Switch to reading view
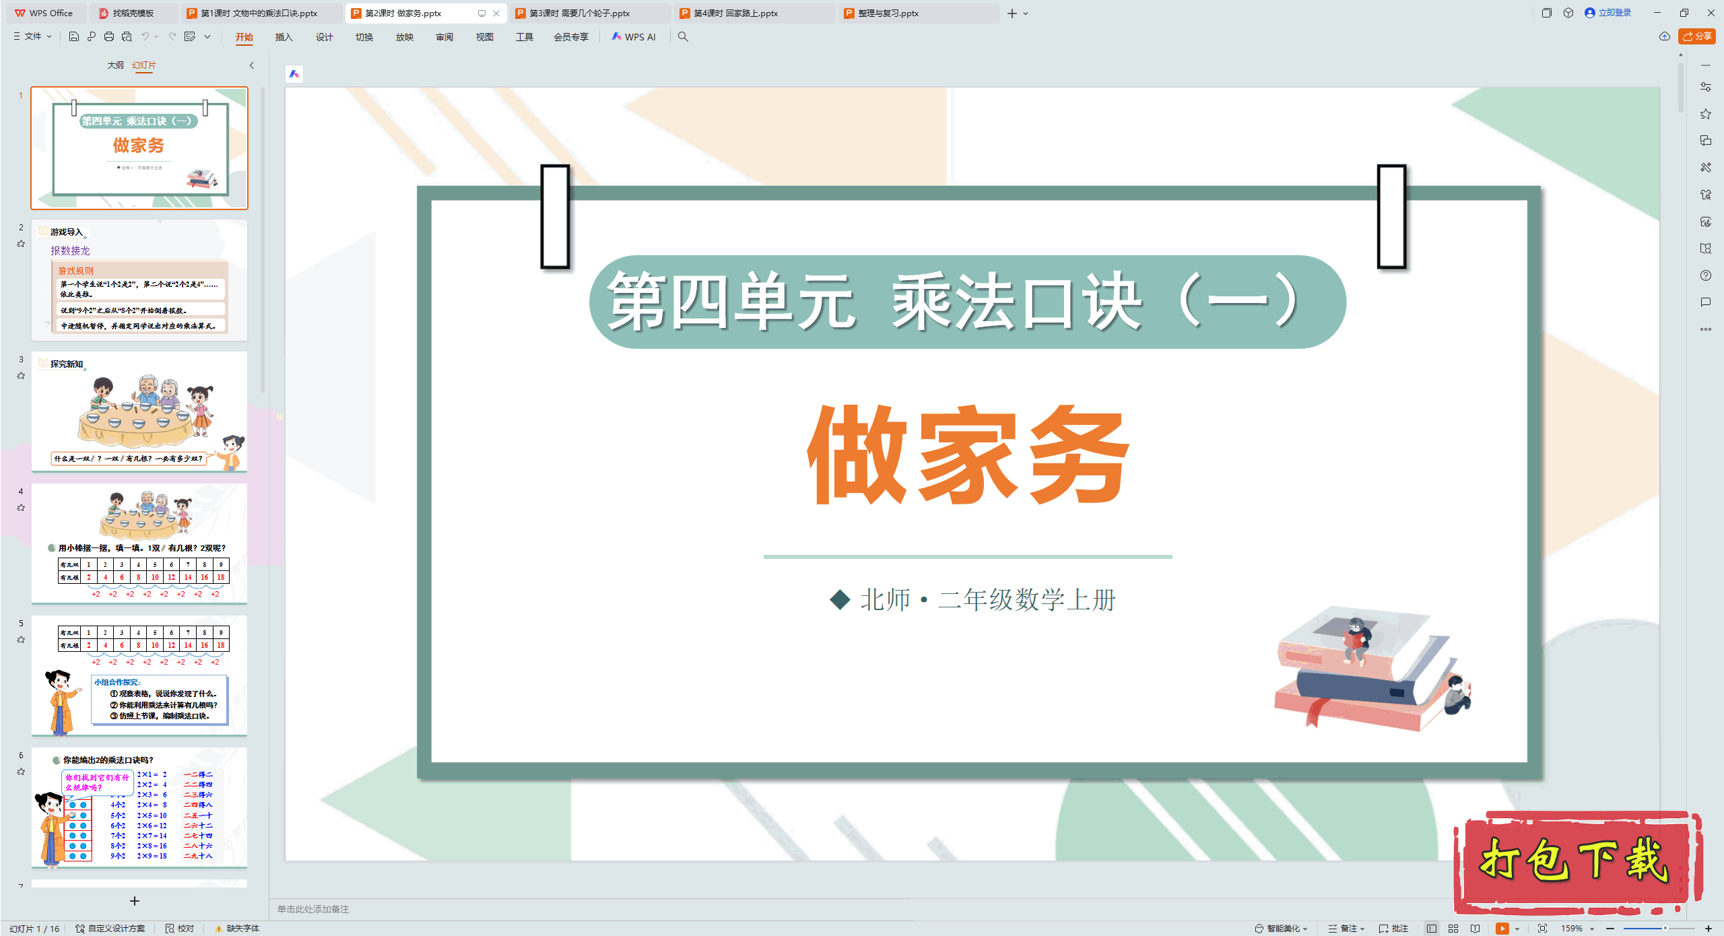 tap(1475, 928)
